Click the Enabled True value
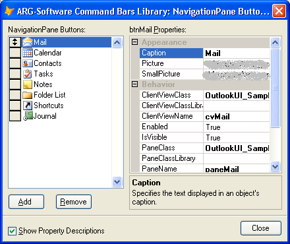The image size is (290, 244). [237, 127]
